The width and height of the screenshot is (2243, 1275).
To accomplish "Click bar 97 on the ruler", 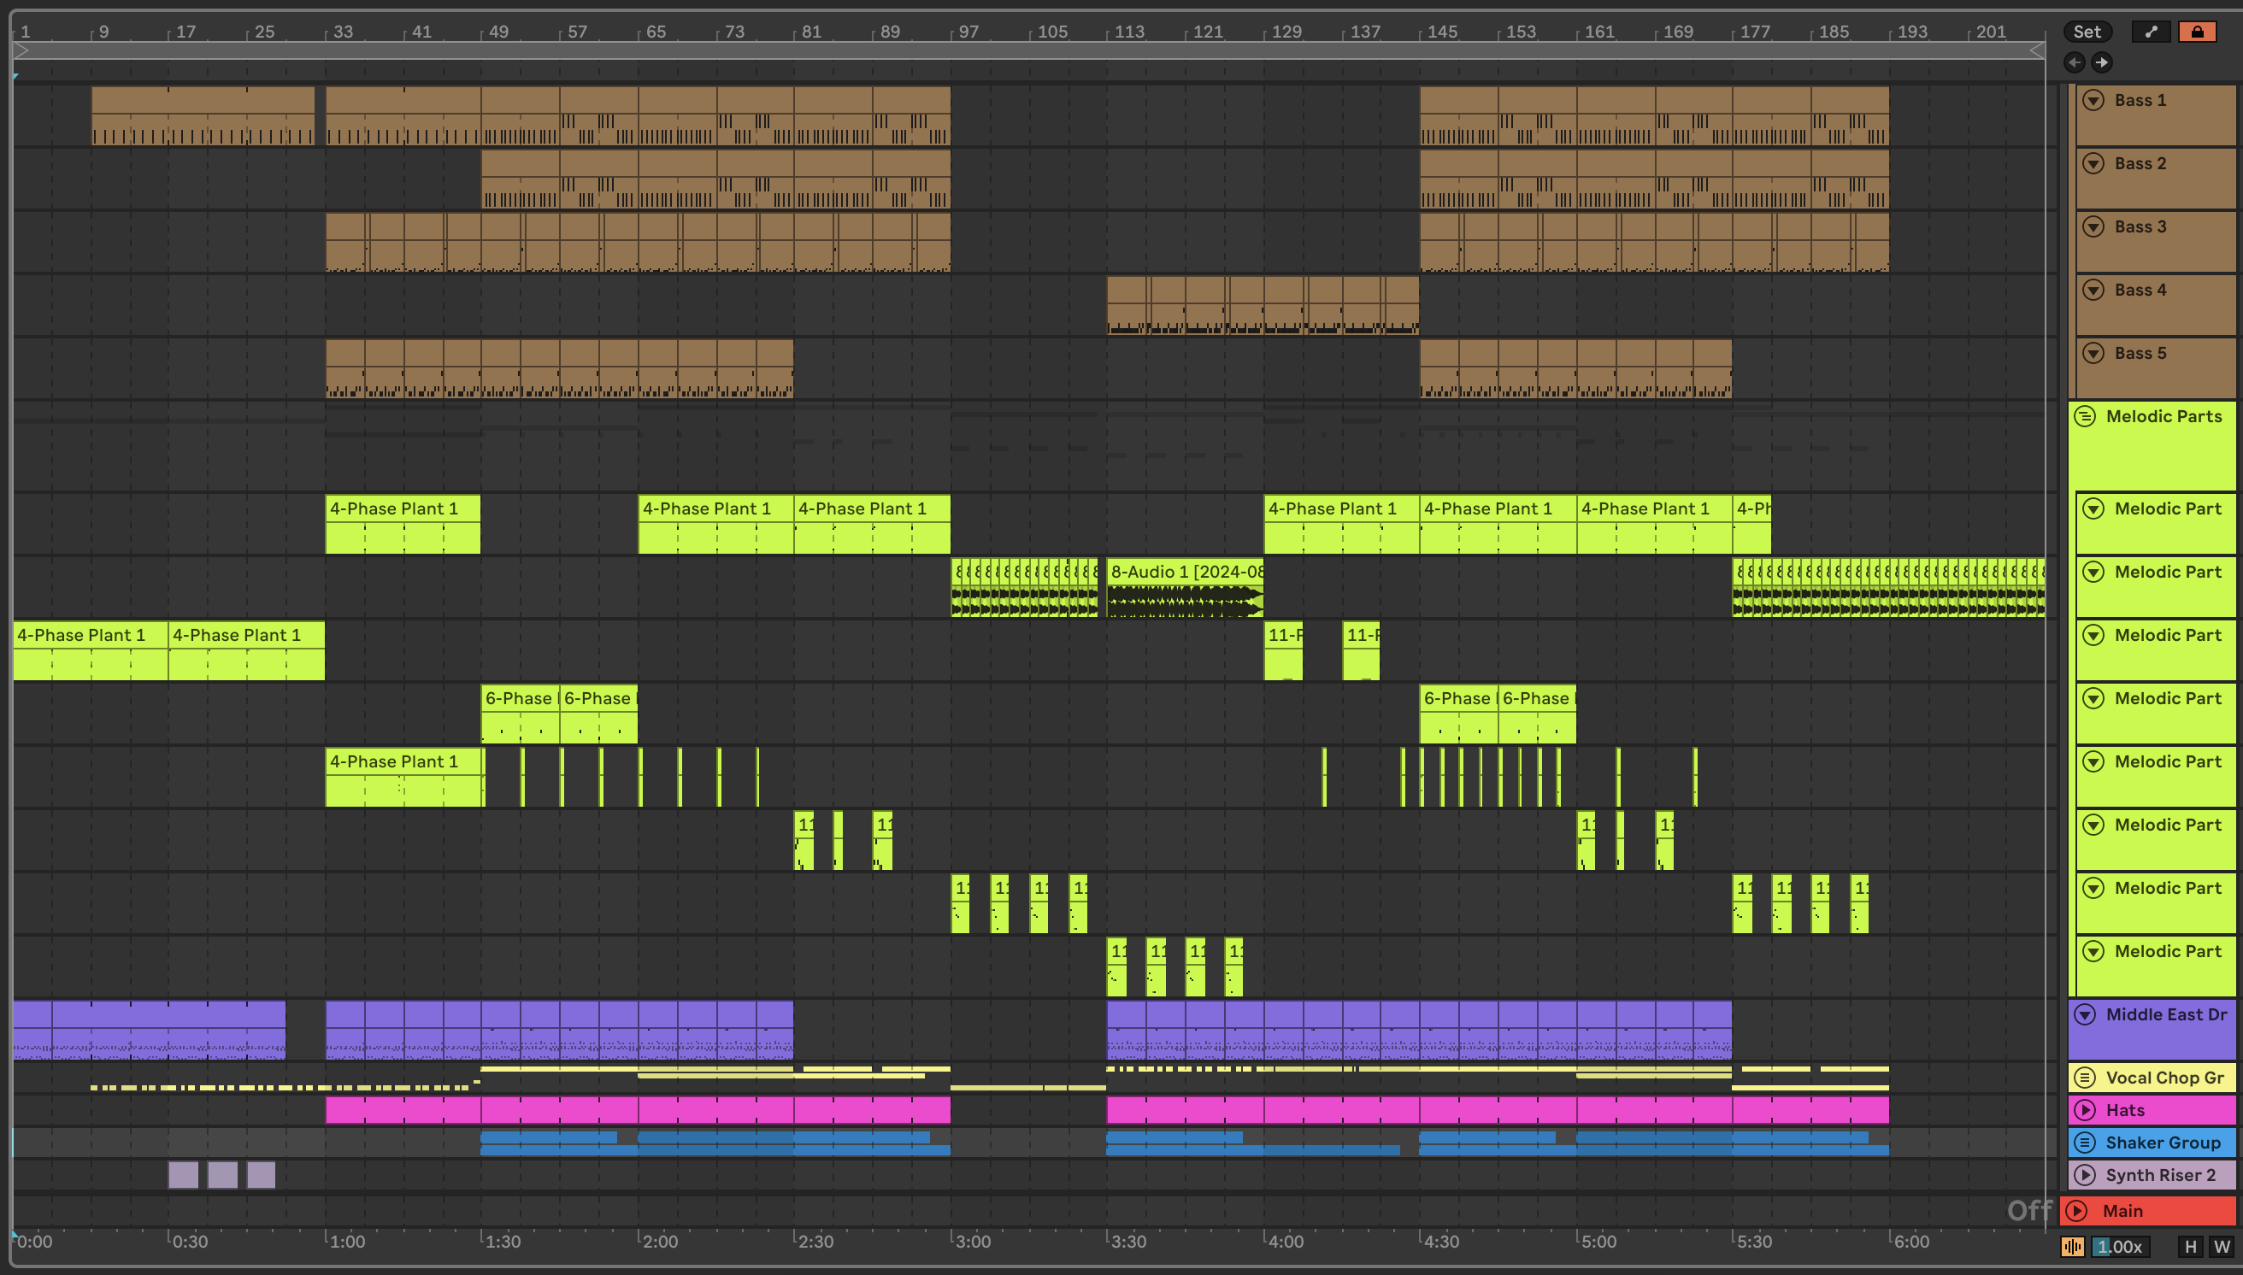I will point(968,32).
